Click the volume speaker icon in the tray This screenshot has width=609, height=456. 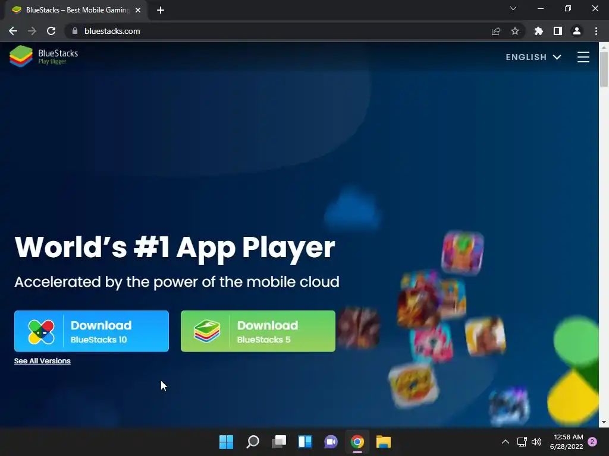[536, 442]
